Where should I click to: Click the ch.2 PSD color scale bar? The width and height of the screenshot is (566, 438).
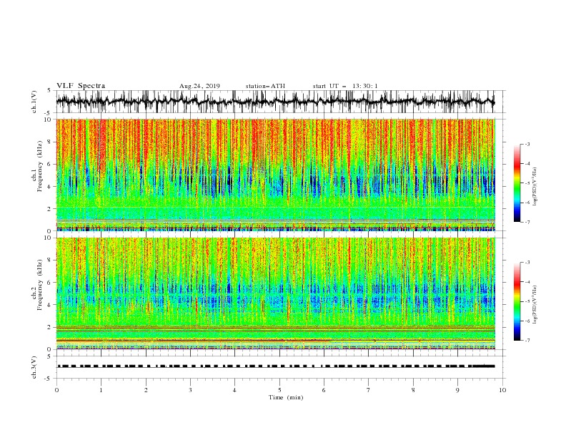pos(517,301)
